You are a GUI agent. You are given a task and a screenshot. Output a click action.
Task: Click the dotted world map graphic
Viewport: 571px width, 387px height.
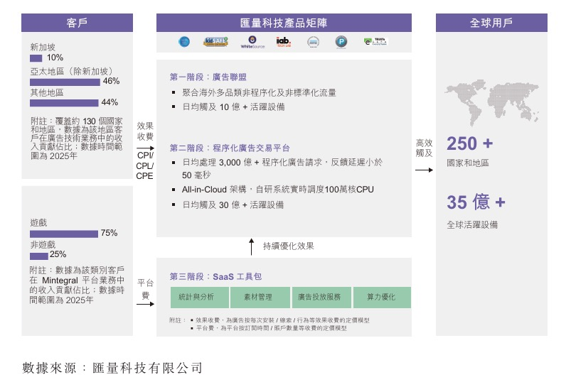click(x=491, y=102)
